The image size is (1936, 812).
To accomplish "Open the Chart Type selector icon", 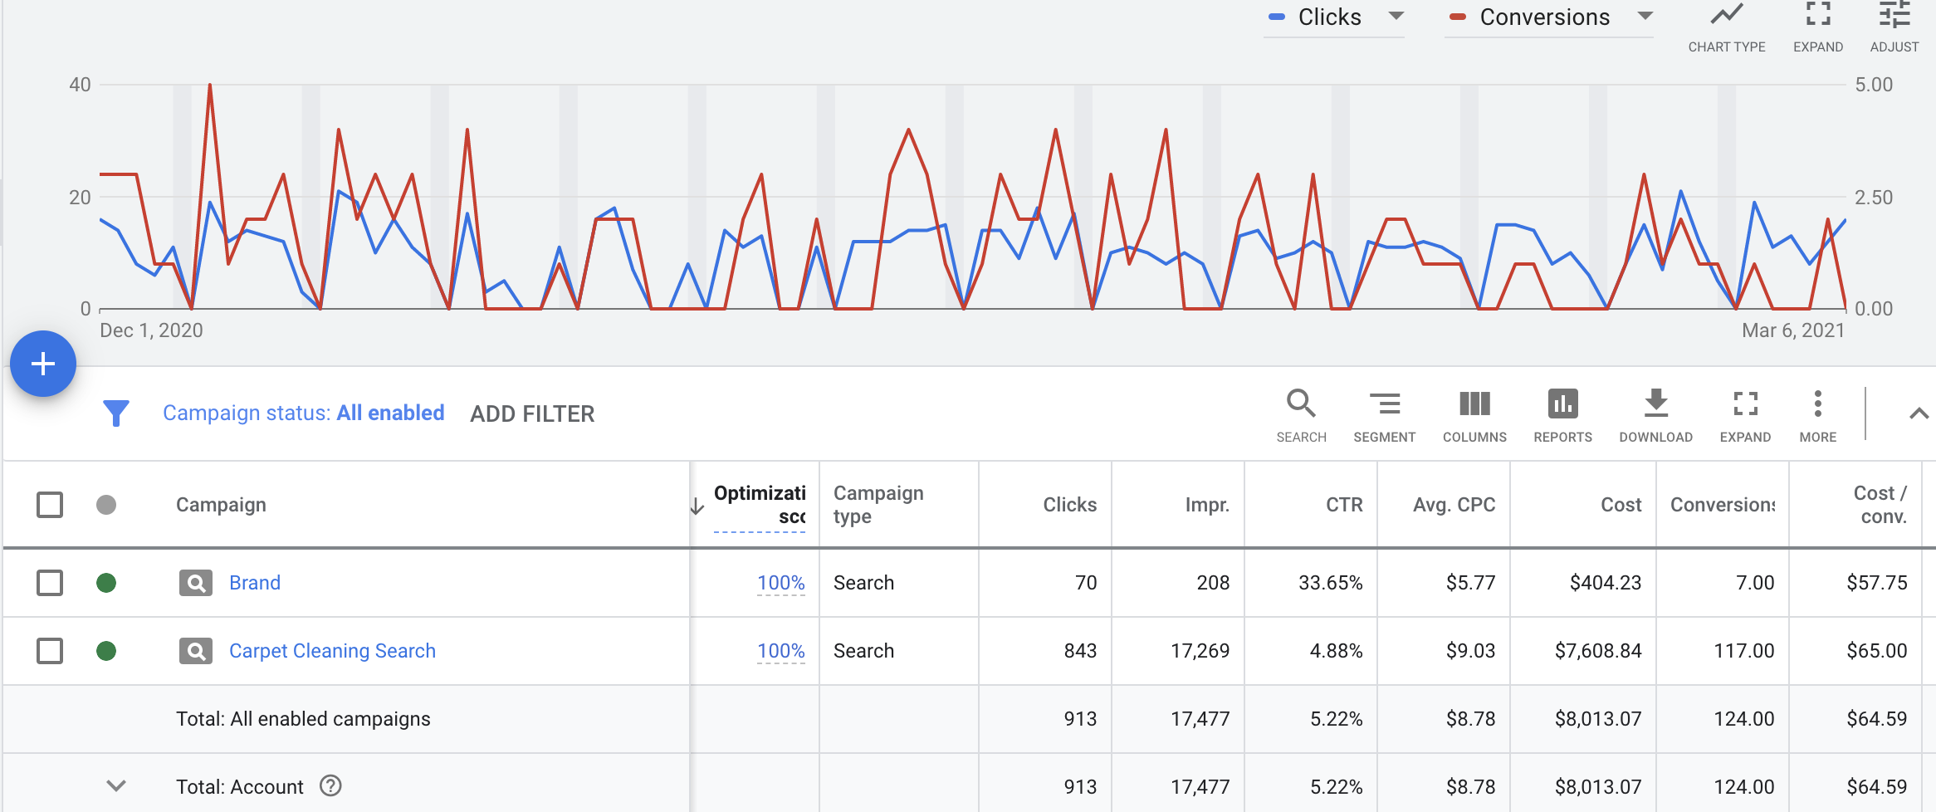I will point(1726,17).
